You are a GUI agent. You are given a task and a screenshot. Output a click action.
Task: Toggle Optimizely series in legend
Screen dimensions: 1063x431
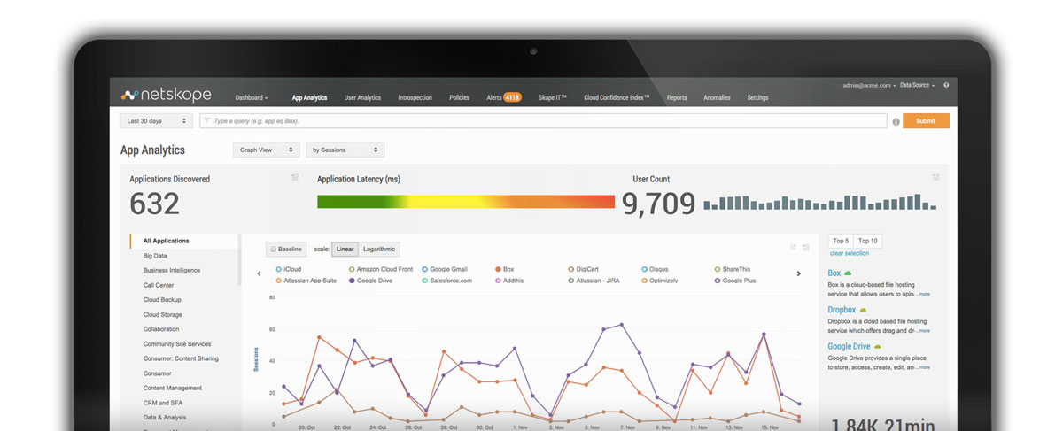(x=659, y=281)
